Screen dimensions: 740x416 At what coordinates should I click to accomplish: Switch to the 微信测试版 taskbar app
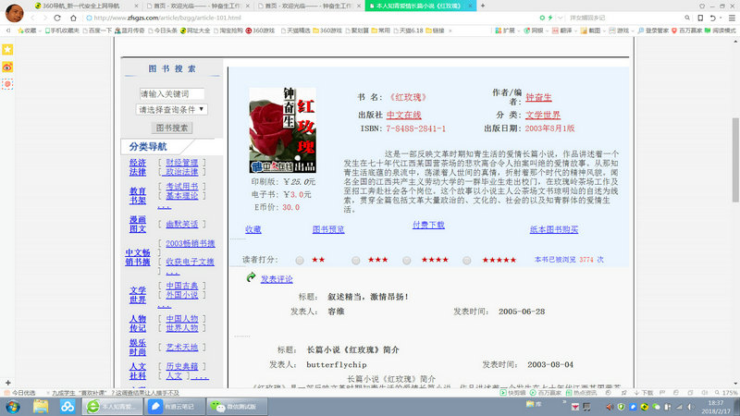tap(237, 407)
